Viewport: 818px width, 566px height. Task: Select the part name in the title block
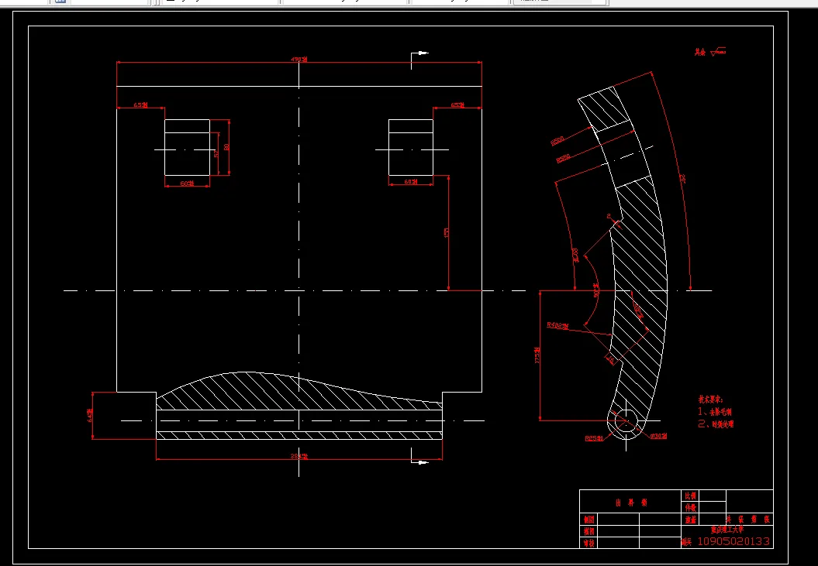click(x=631, y=503)
